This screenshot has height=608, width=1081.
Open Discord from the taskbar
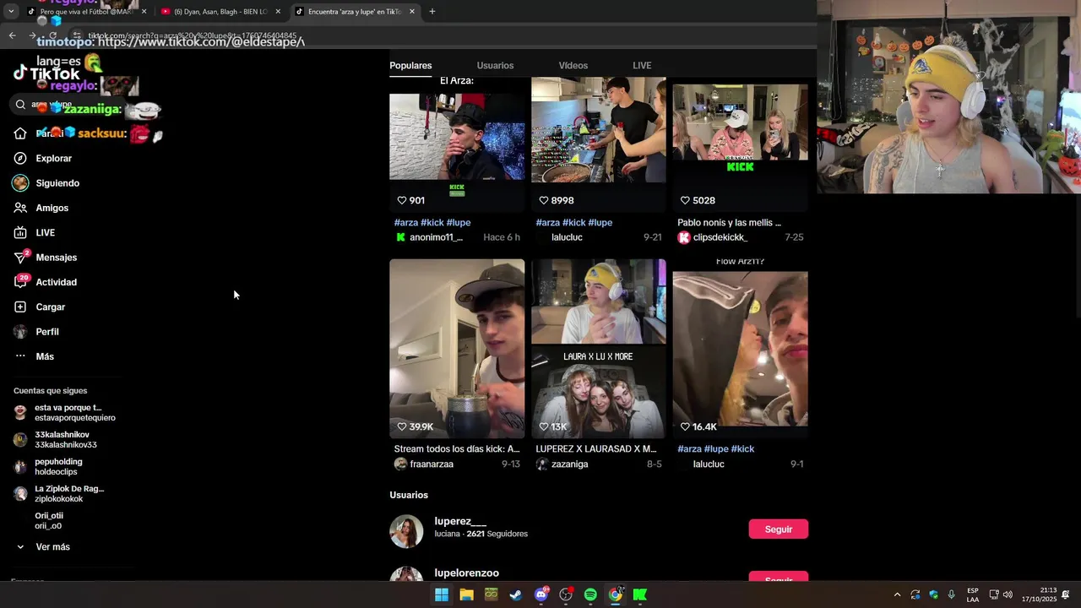(541, 594)
